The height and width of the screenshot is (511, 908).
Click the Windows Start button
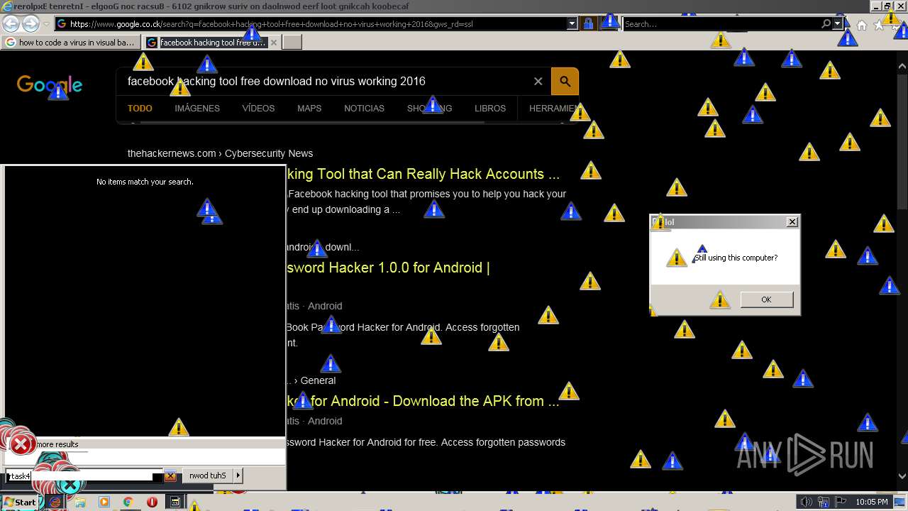coord(20,502)
